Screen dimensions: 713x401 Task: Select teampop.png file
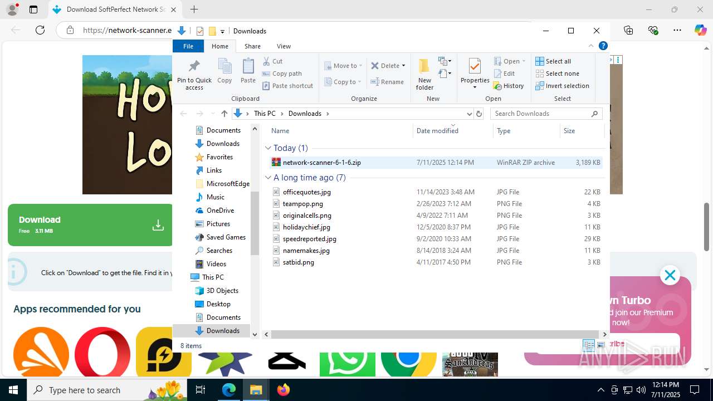pyautogui.click(x=436, y=204)
